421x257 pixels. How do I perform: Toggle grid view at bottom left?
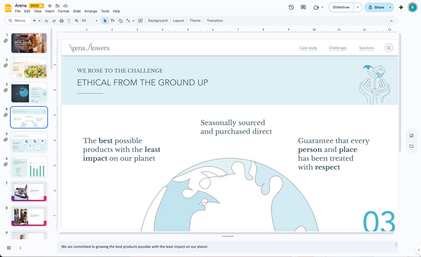pos(9,248)
